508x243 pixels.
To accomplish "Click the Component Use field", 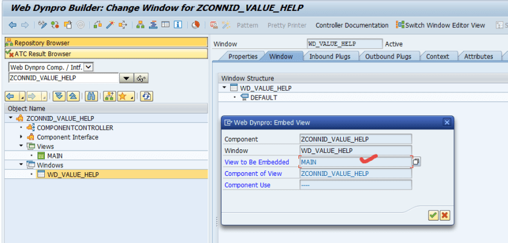I will pos(355,185).
